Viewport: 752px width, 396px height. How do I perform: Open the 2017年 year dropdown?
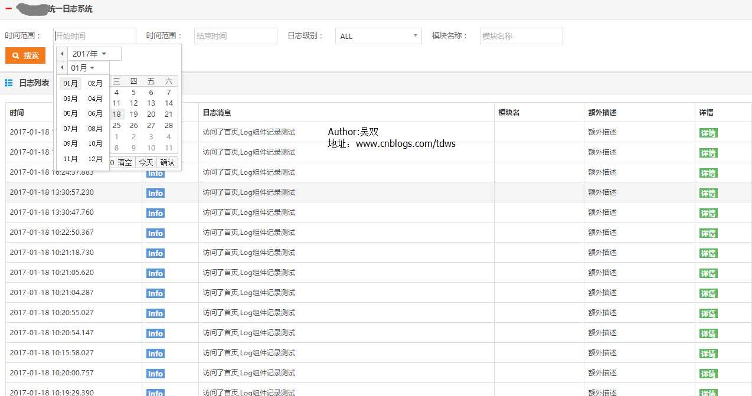click(x=94, y=54)
